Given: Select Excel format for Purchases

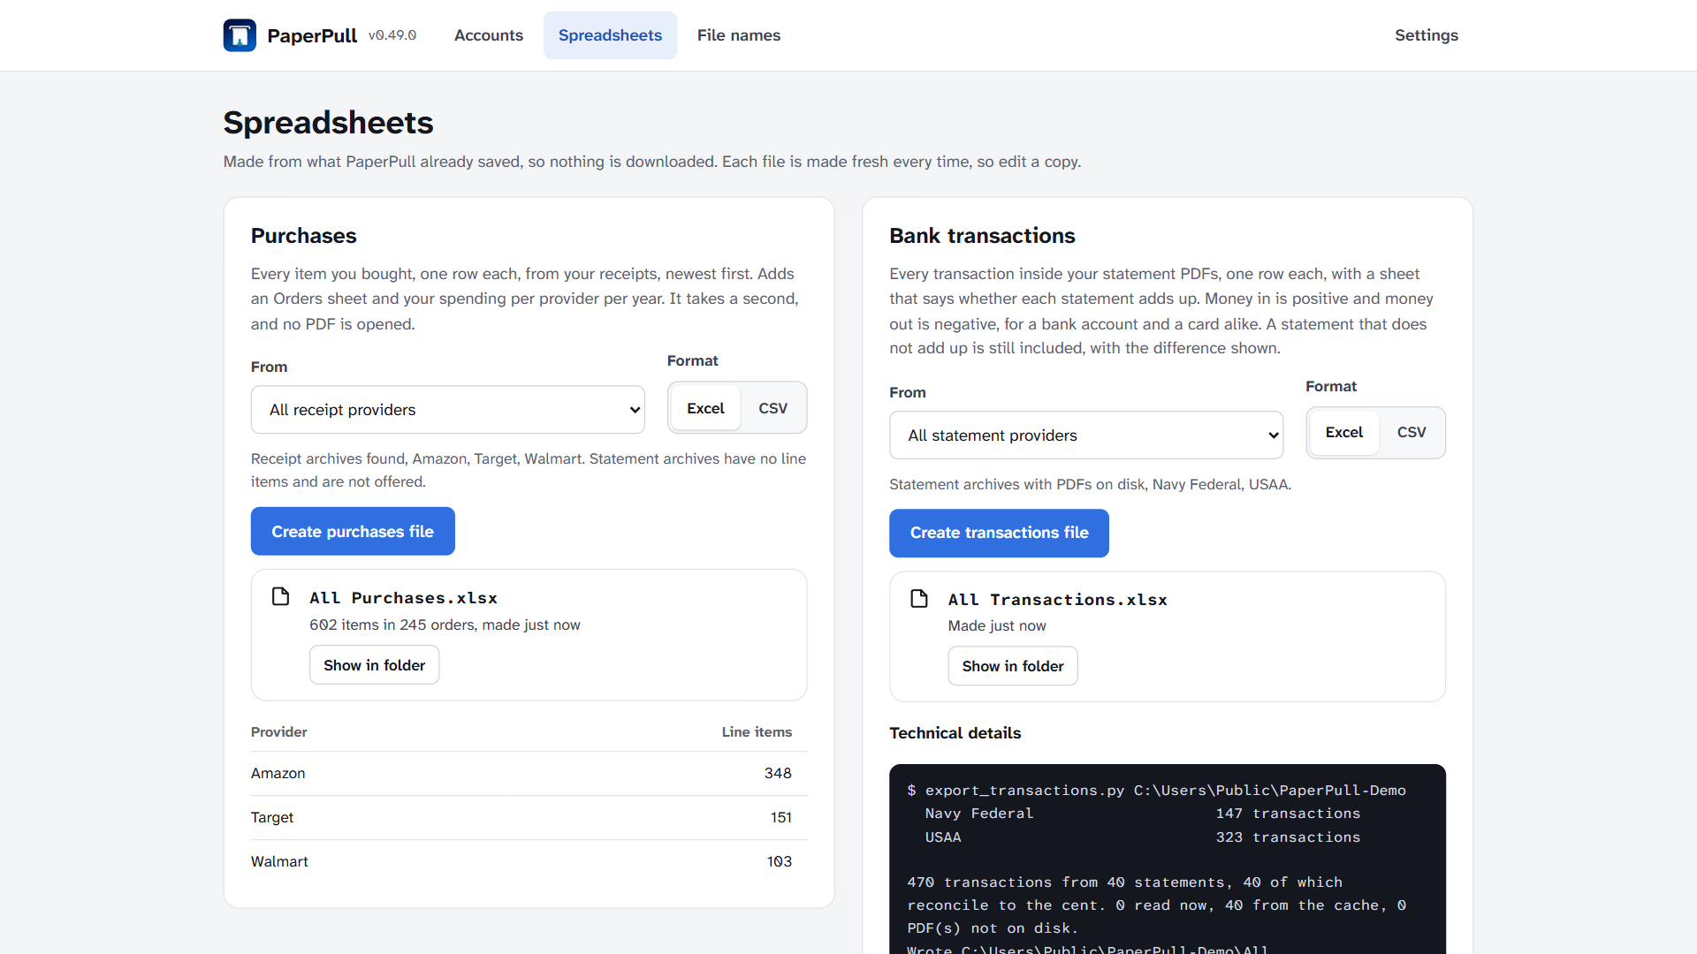Looking at the screenshot, I should pos(705,408).
